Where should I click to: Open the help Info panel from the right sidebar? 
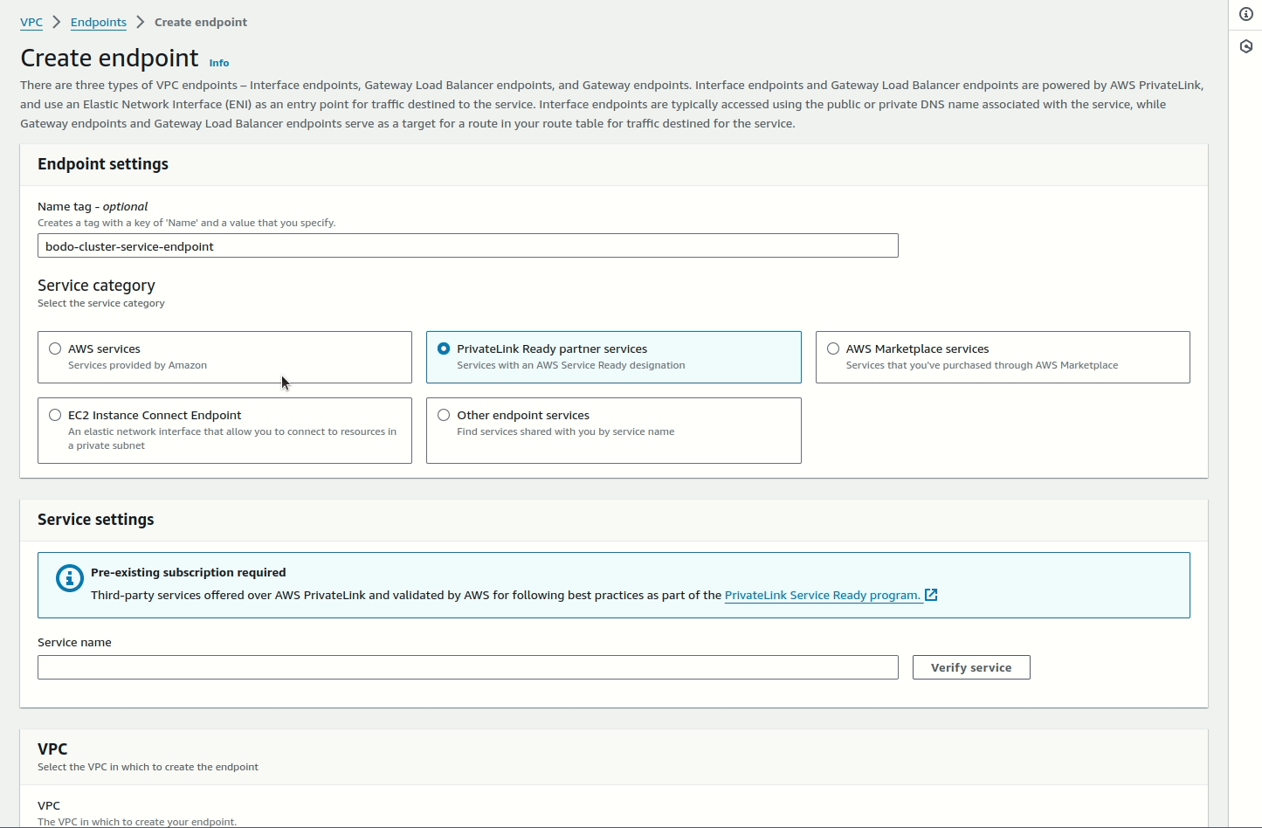[1246, 14]
